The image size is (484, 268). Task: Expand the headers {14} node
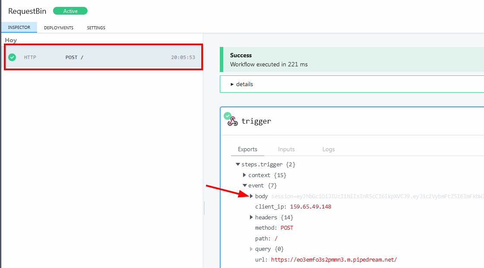click(251, 218)
